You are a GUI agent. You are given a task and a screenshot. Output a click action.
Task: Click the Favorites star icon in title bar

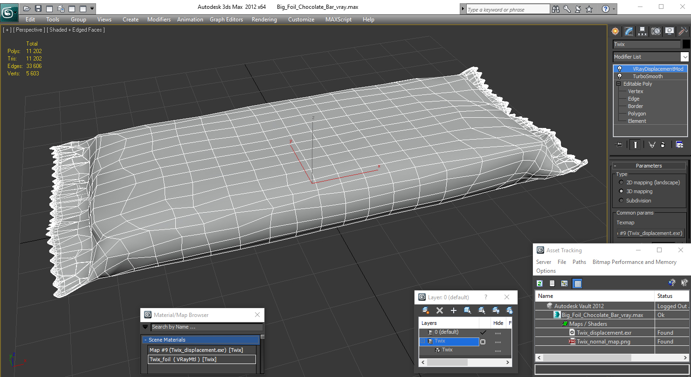click(589, 9)
